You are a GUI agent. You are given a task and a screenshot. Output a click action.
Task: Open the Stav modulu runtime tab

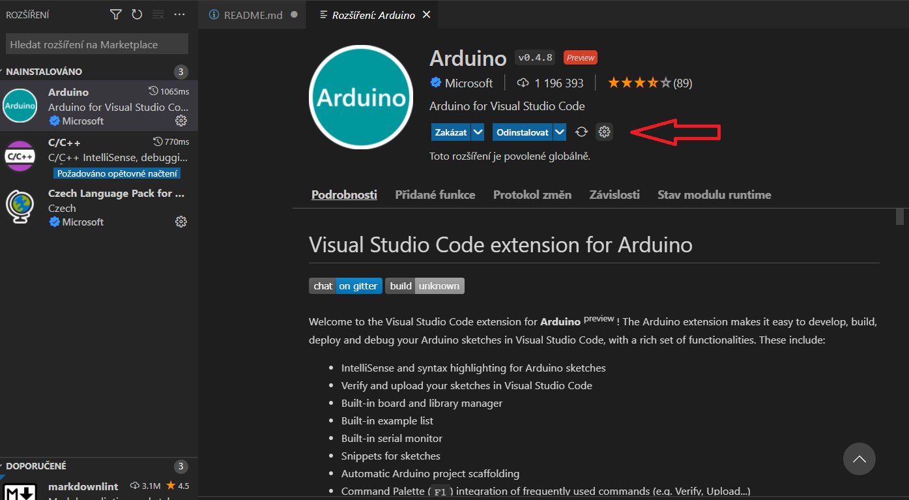click(714, 194)
